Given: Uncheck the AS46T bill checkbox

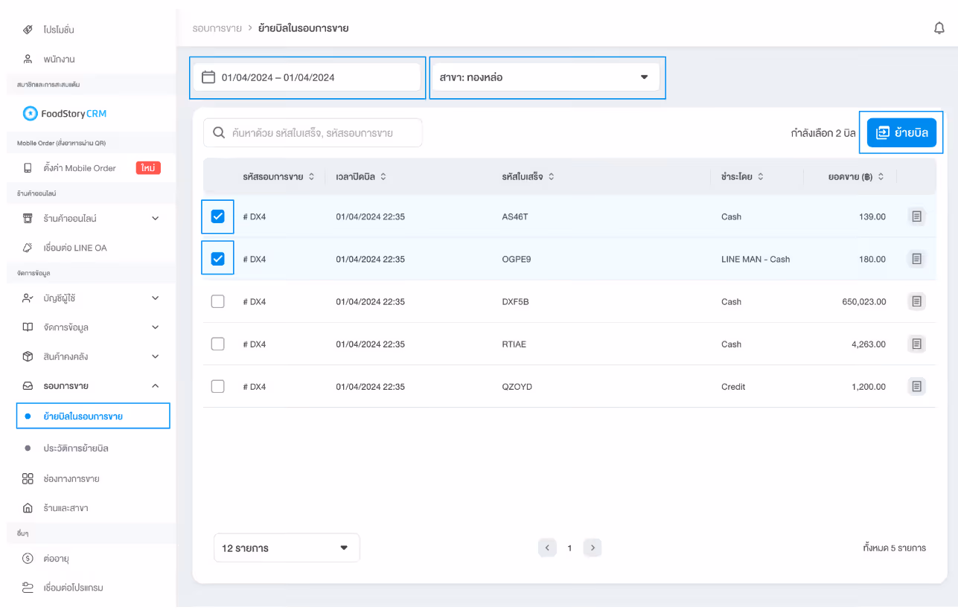Looking at the screenshot, I should click(x=217, y=216).
